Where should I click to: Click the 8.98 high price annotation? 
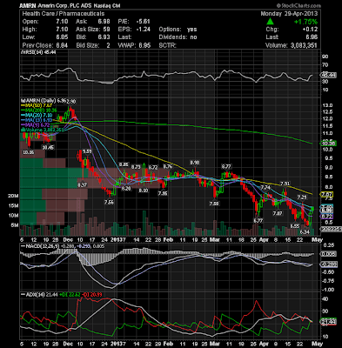(194, 162)
